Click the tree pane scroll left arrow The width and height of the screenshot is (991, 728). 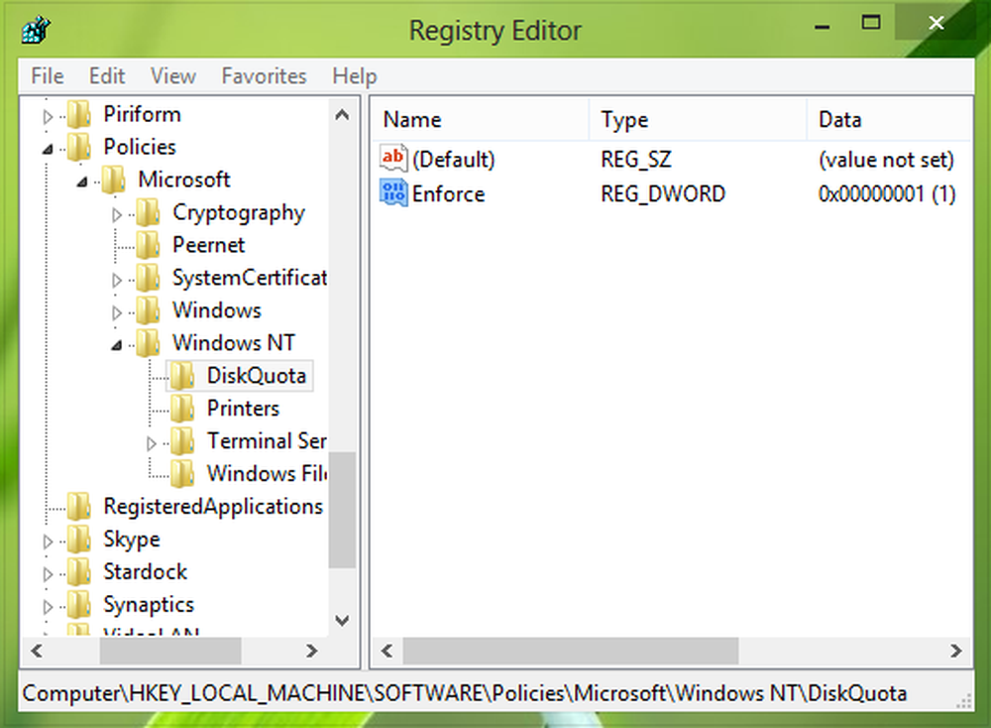click(x=37, y=651)
